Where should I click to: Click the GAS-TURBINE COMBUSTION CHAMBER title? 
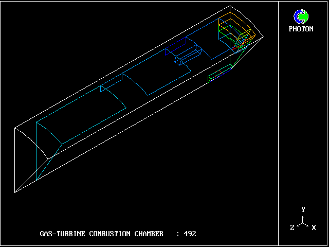point(101,234)
